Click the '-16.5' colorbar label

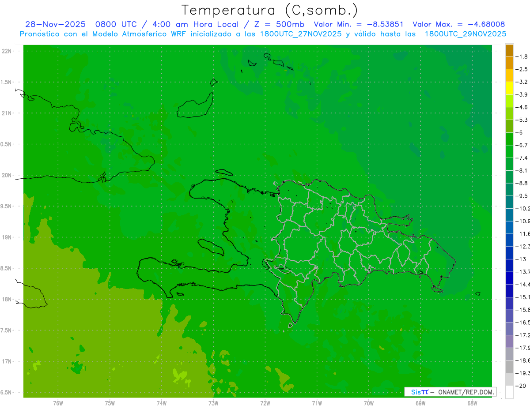pos(523,323)
